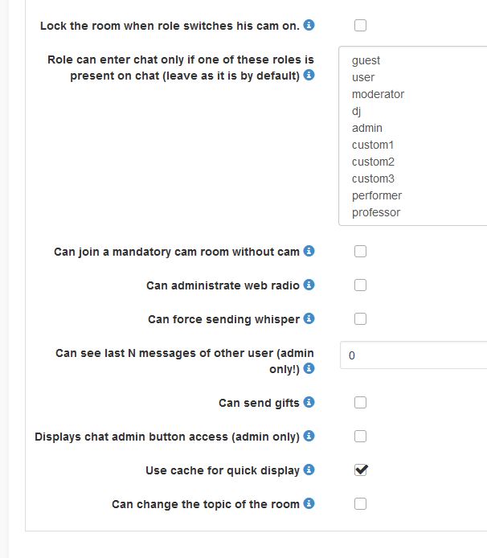Click info icon beside 'Displays chat admin button access'
This screenshot has height=558, width=487.
(309, 437)
